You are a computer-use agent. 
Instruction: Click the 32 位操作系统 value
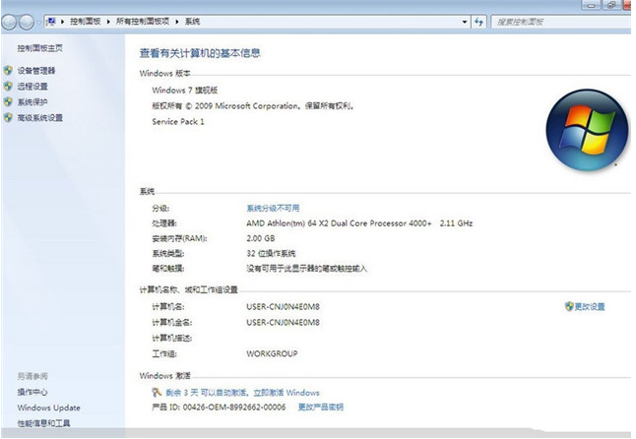[271, 254]
